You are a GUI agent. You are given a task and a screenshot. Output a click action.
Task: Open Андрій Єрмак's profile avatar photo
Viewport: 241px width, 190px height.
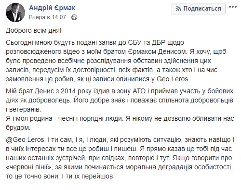(x=15, y=13)
